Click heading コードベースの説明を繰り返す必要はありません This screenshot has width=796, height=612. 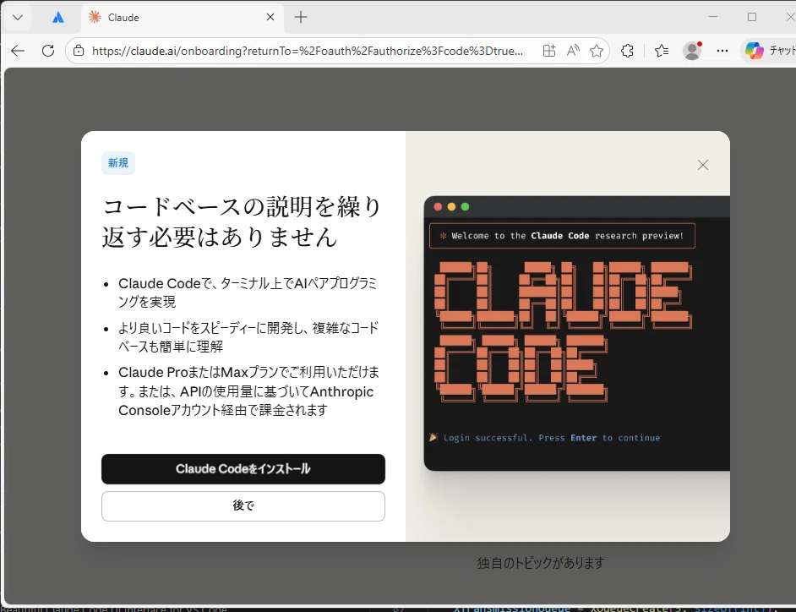pos(242,222)
